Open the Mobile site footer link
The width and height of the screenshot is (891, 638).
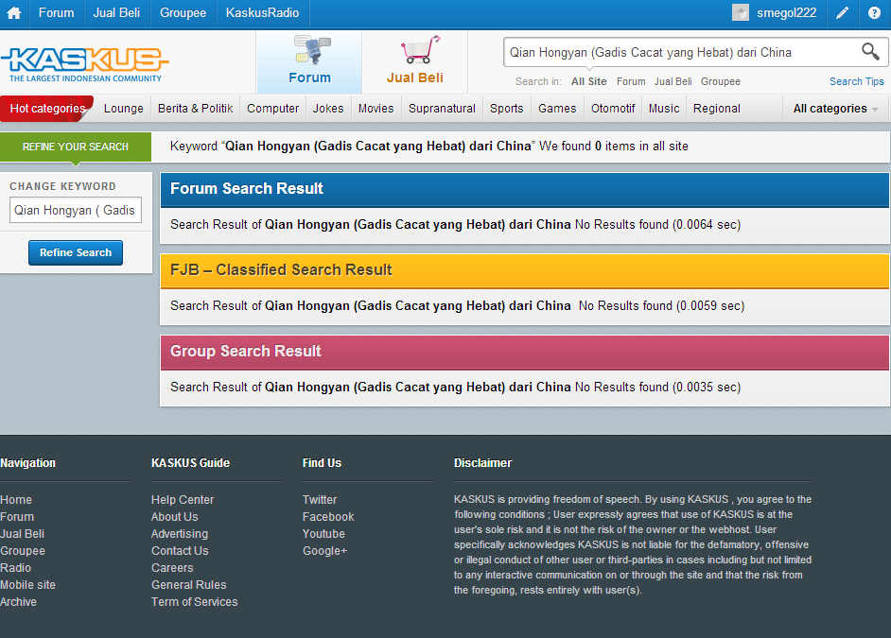click(27, 585)
